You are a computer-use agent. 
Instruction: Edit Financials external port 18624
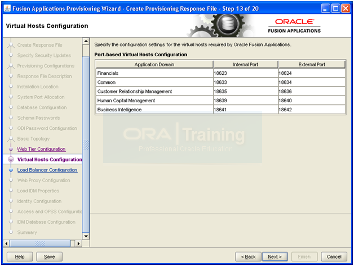click(x=312, y=73)
